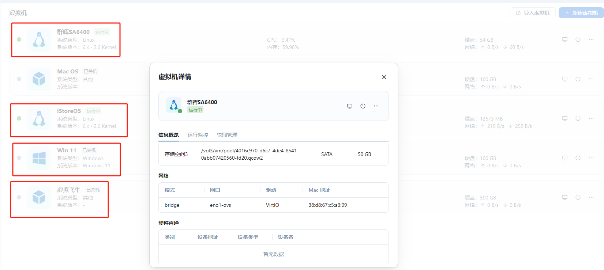The image size is (604, 270).
Task: Select the Win 11 virtual machine name
Action: click(x=67, y=151)
